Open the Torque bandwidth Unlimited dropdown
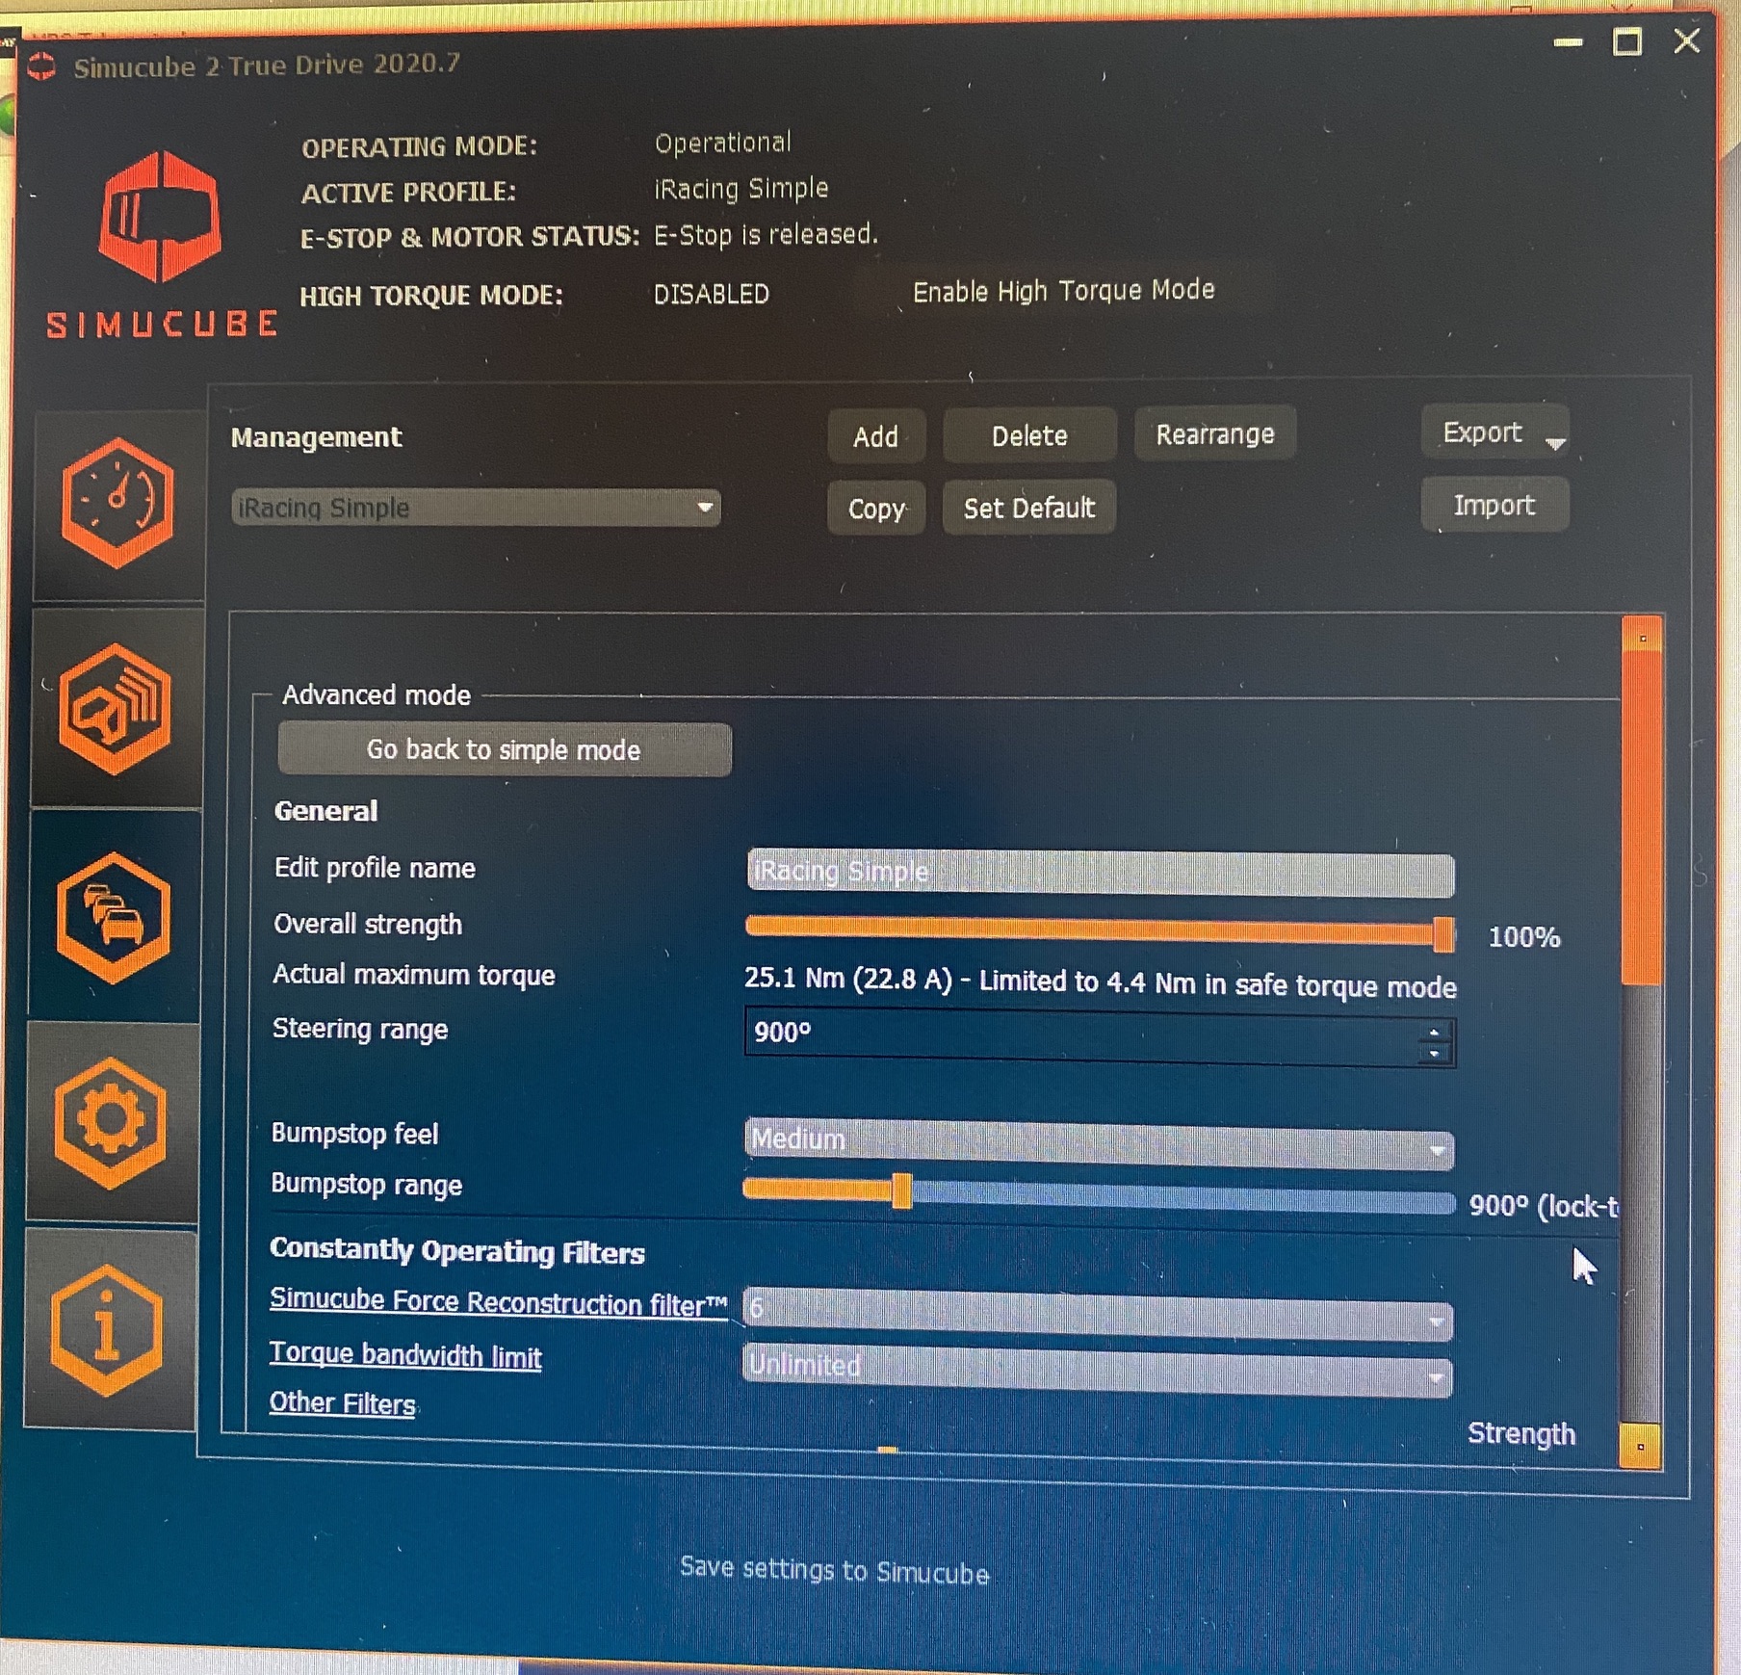The image size is (1741, 1675). (1098, 1370)
